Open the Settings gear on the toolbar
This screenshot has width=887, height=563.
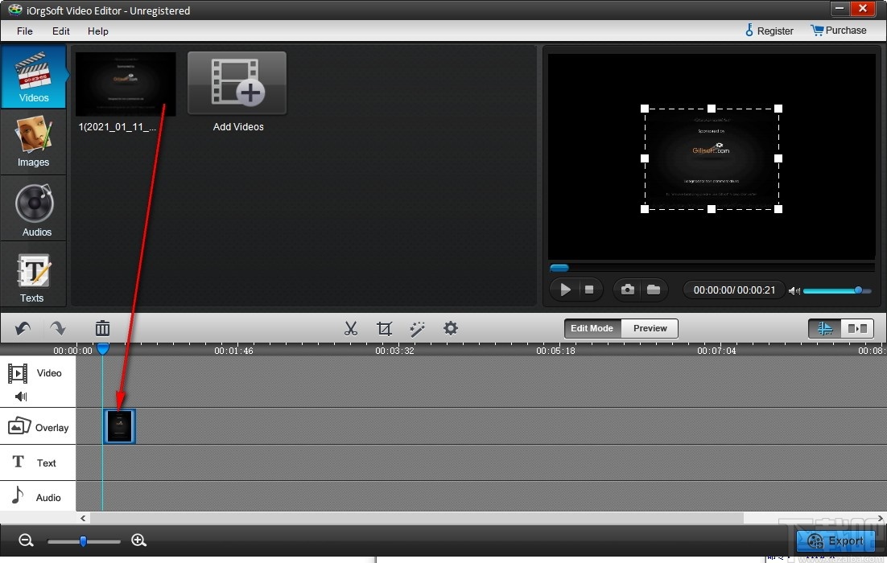450,328
